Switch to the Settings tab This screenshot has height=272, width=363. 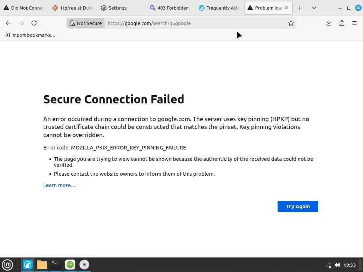pos(114,8)
